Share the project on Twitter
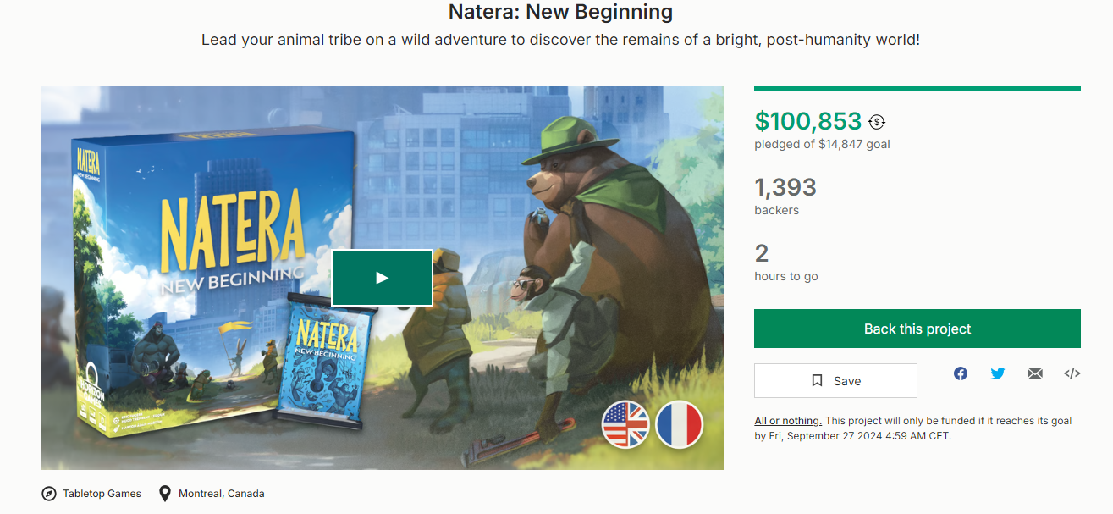 (x=998, y=373)
